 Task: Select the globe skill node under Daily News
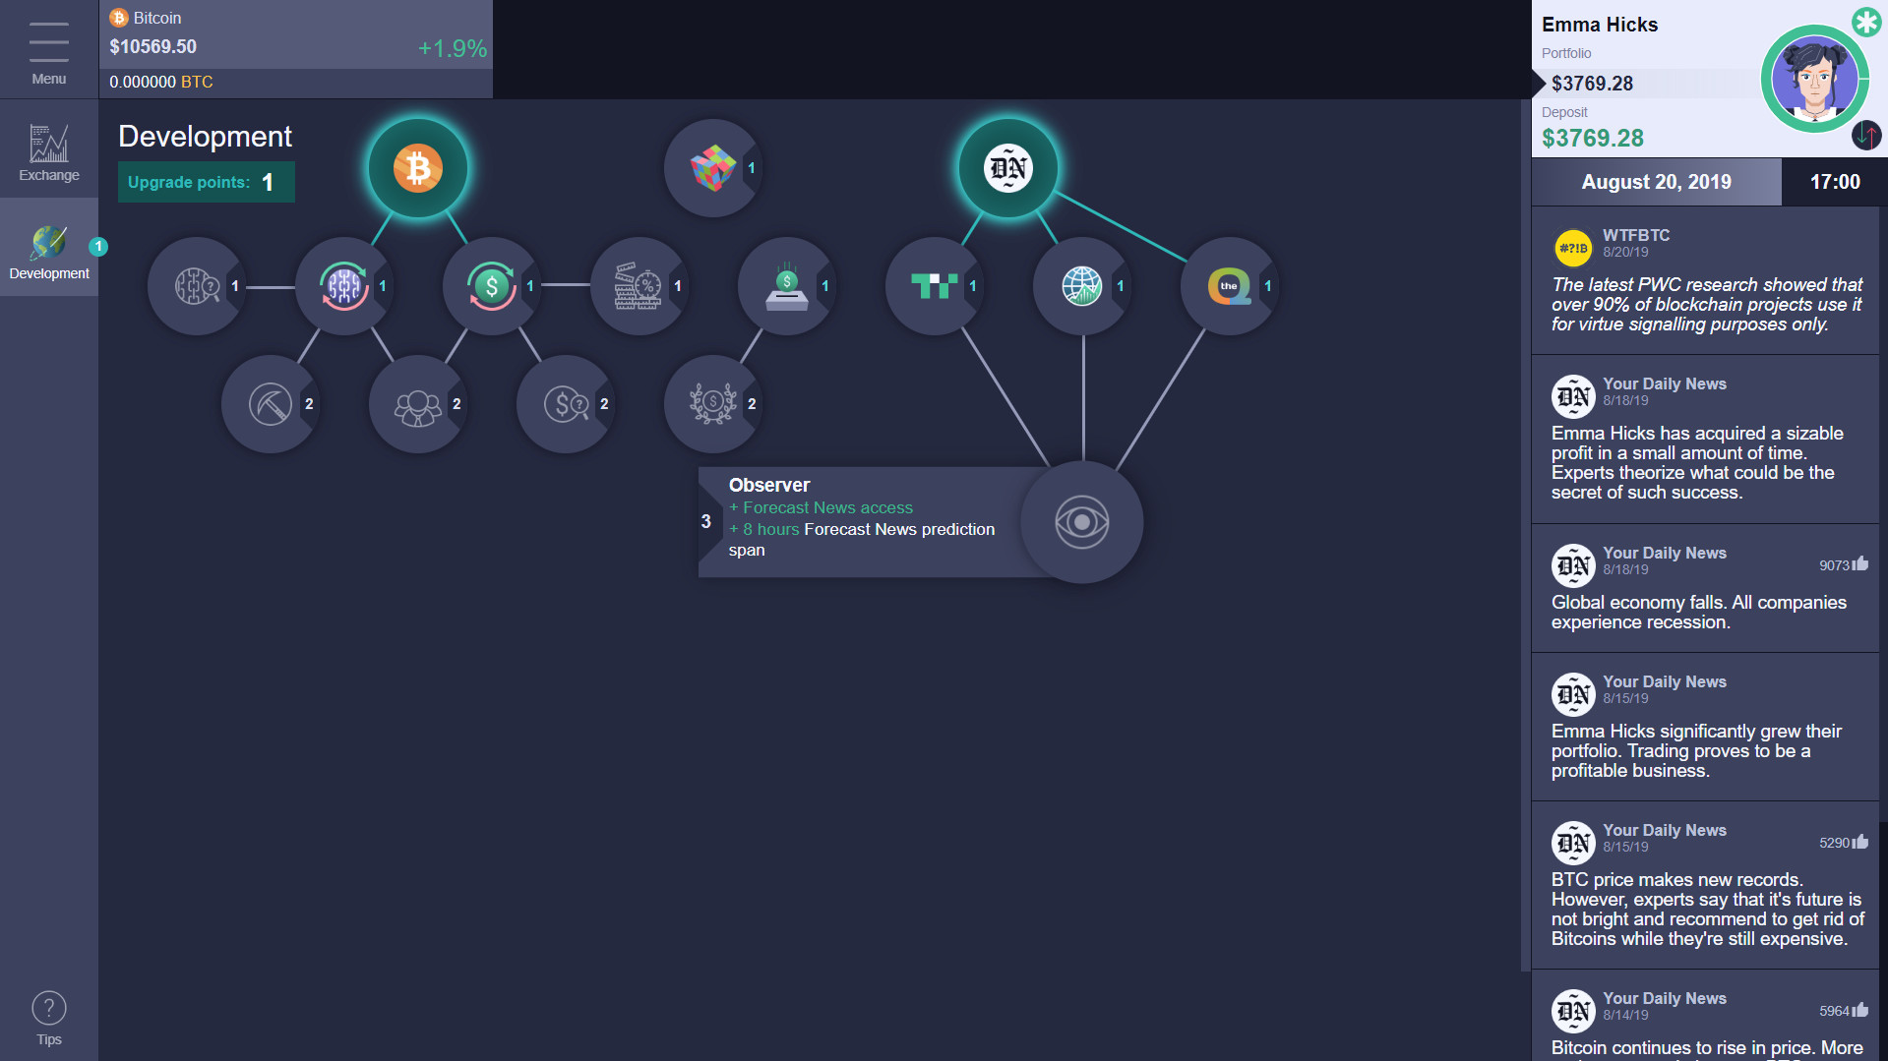(1081, 286)
